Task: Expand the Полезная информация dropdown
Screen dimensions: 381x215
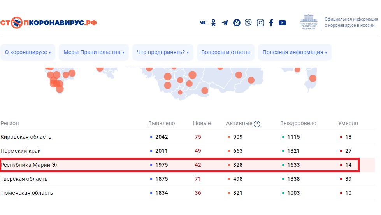Action: 295,52
